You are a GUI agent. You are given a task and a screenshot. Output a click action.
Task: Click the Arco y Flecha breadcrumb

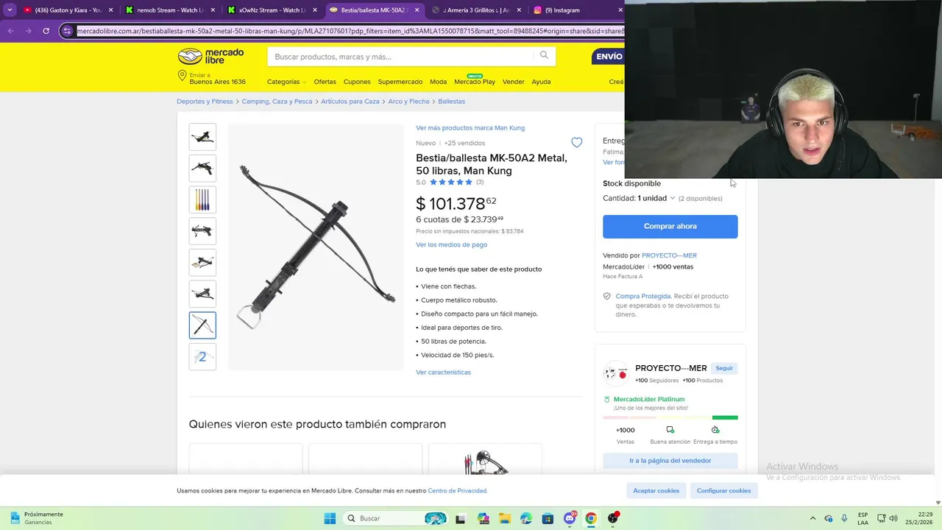(x=408, y=102)
